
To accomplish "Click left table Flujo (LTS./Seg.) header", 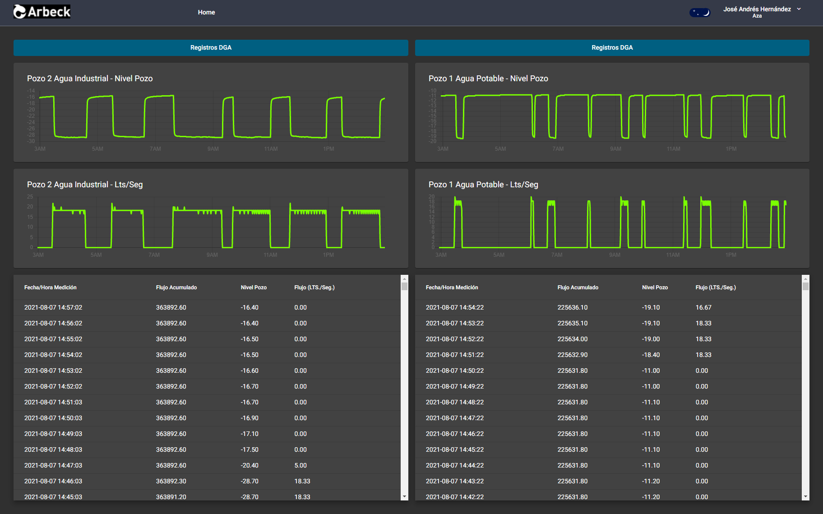I will (x=314, y=287).
